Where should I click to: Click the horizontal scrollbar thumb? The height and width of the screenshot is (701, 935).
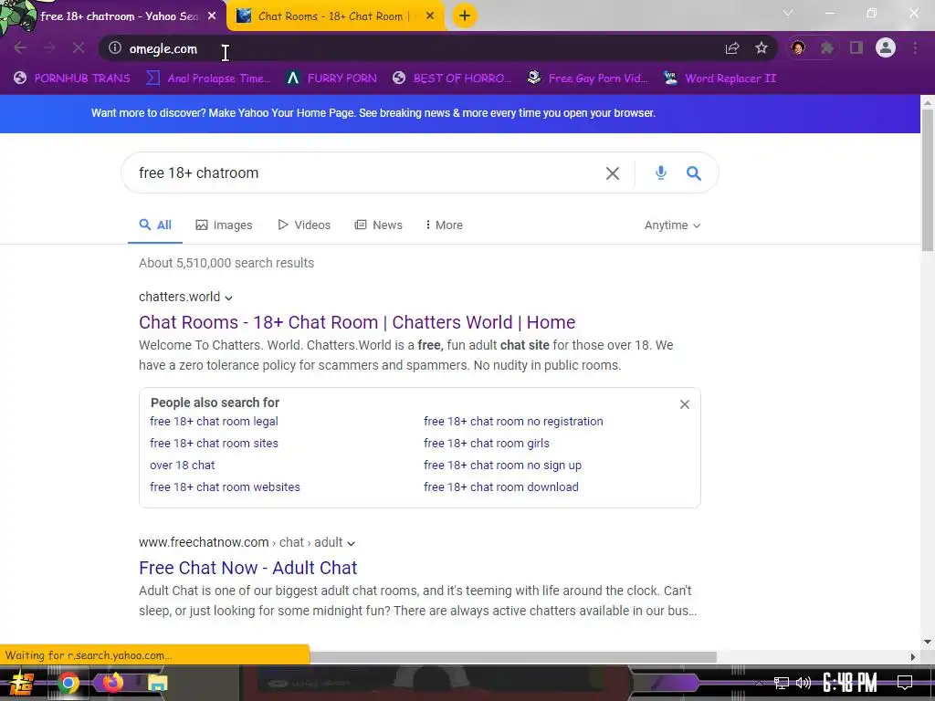coord(513,657)
